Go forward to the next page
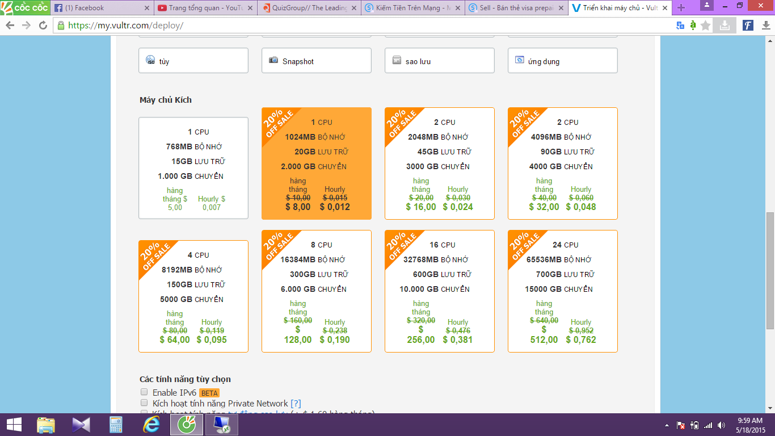 (x=26, y=26)
